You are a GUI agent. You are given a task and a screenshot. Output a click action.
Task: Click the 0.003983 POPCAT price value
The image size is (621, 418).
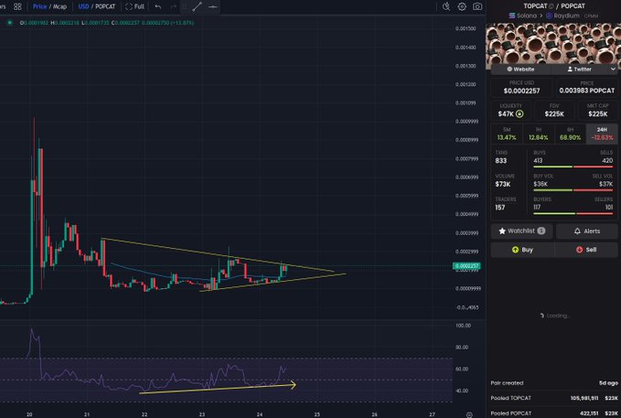pyautogui.click(x=587, y=91)
